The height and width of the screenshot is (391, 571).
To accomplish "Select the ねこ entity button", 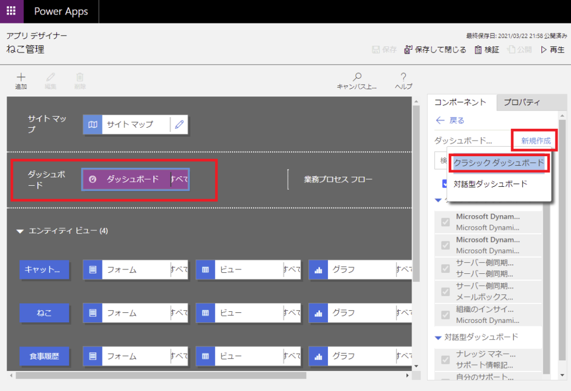I will click(x=44, y=313).
